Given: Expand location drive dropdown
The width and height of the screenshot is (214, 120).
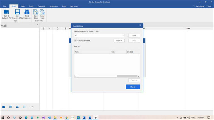Looking at the screenshot, I should pyautogui.click(x=123, y=35).
